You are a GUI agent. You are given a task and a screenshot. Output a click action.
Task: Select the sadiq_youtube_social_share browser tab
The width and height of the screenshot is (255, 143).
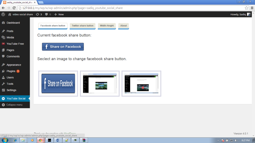click(20, 2)
